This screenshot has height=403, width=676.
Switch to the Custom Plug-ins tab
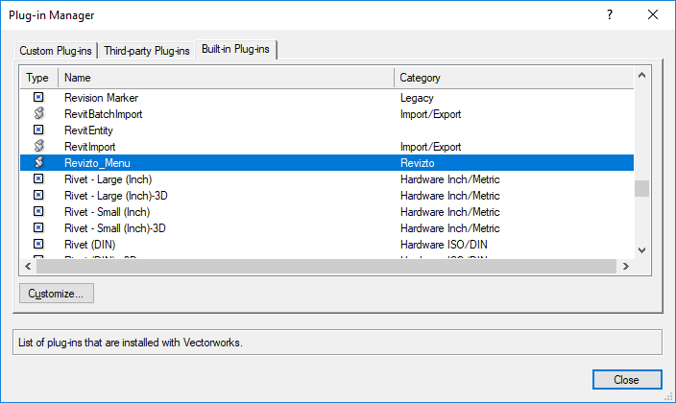57,50
